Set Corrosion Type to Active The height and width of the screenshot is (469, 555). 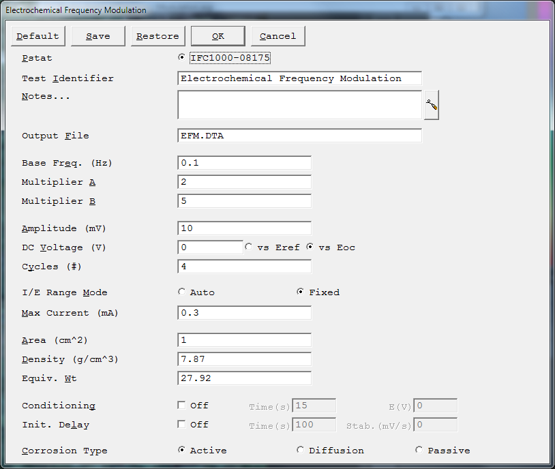point(181,450)
